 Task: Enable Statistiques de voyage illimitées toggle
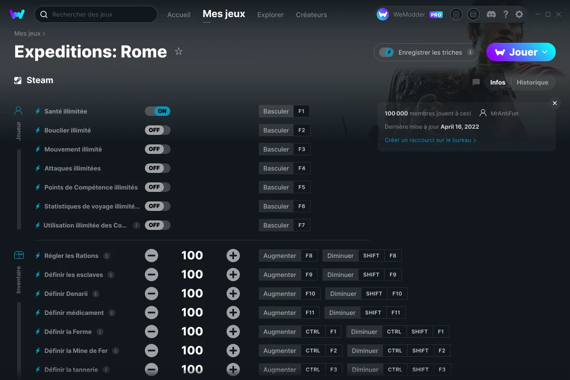point(158,206)
